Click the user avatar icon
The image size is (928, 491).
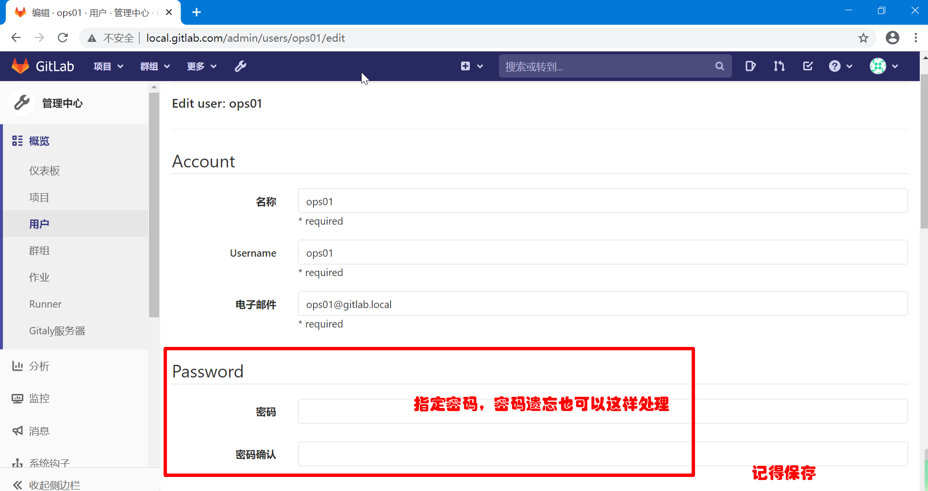878,66
